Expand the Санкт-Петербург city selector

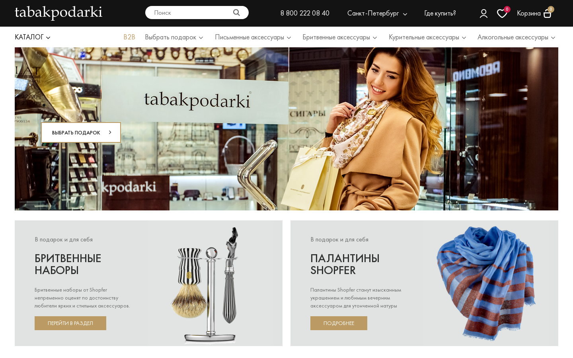tap(377, 14)
